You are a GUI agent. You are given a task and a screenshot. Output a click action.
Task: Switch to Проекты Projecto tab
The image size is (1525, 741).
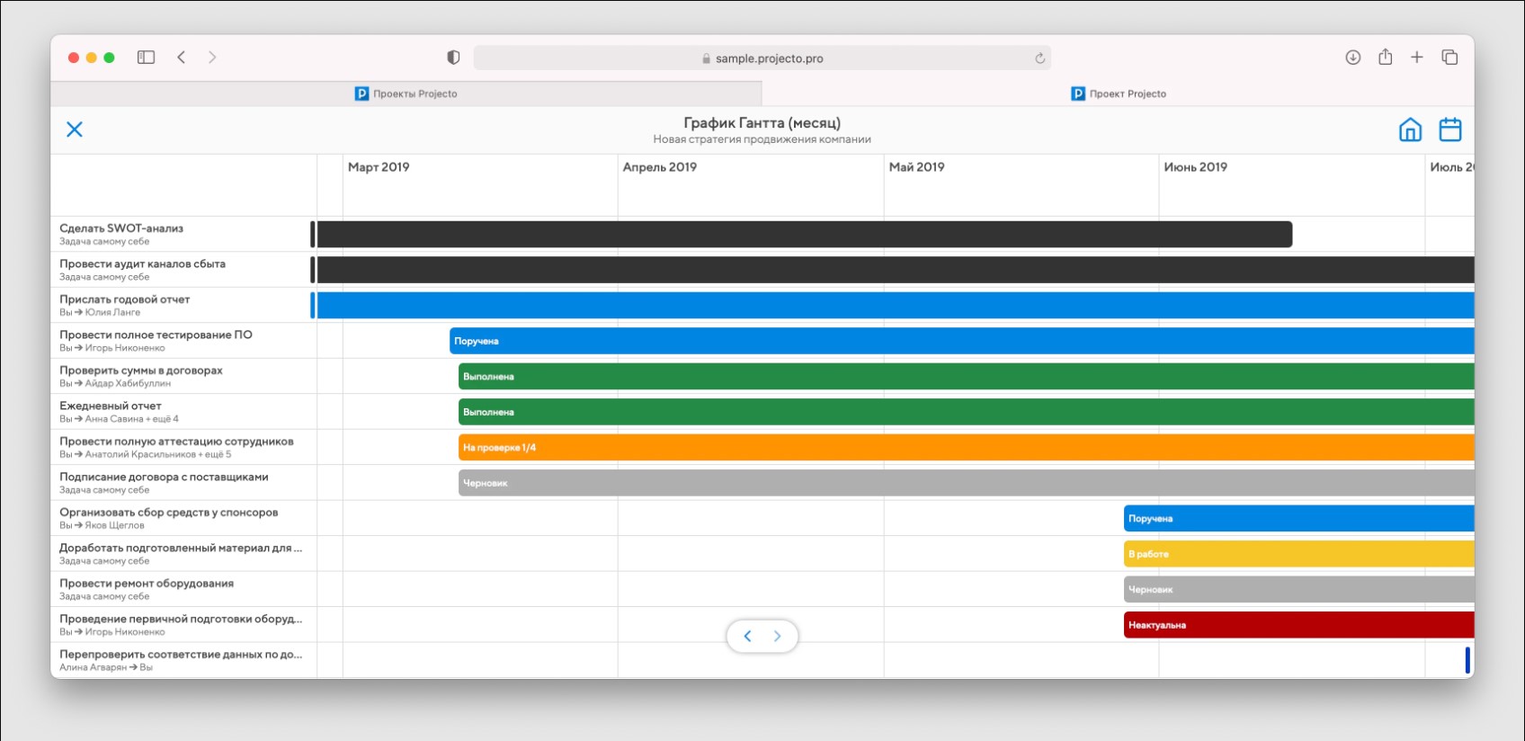tap(406, 94)
